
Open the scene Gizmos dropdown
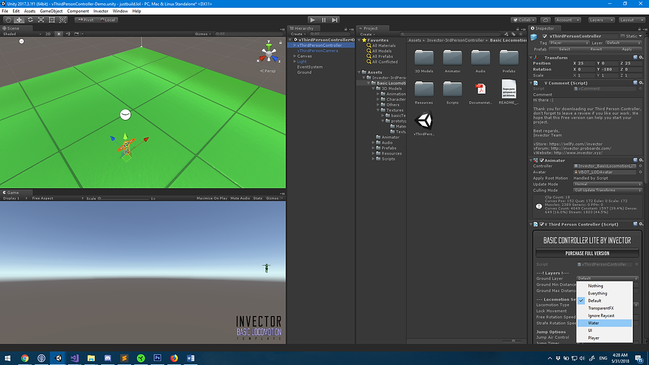(202, 34)
